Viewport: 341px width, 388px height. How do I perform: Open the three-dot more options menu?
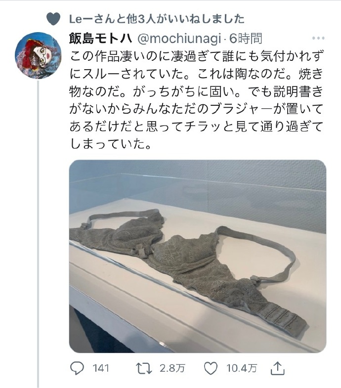click(318, 38)
